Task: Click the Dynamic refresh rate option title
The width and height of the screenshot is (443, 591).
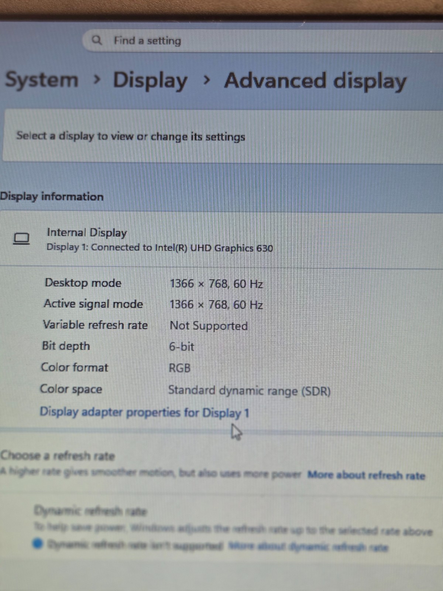Action: [x=90, y=511]
